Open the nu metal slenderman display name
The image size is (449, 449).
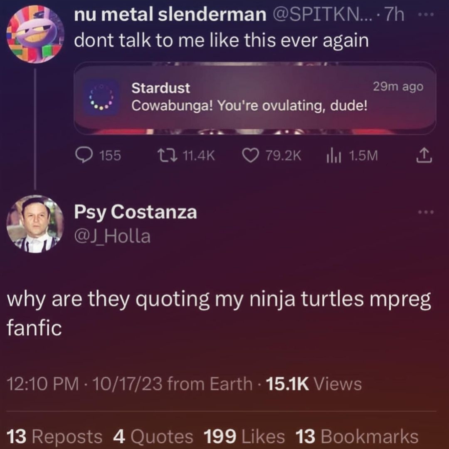(170, 15)
